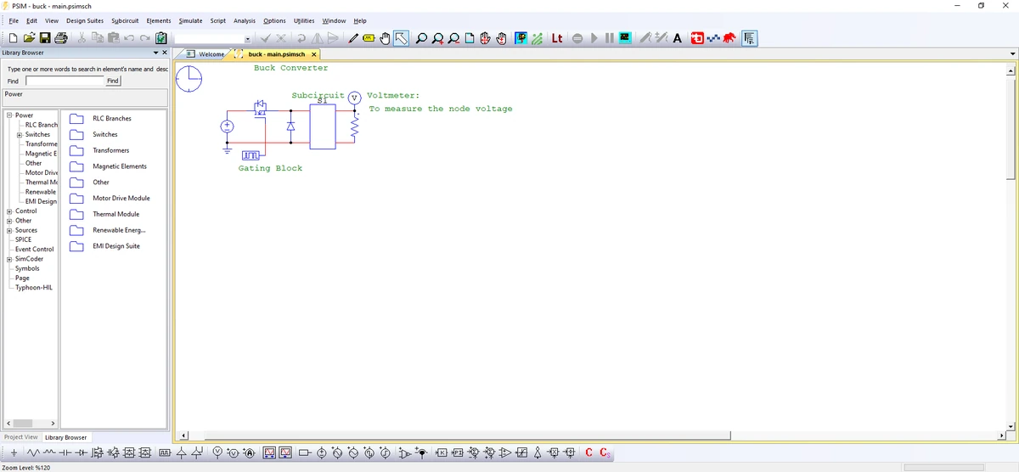Print the schematic
Viewport: 1019px width, 472px height.
click(x=61, y=38)
